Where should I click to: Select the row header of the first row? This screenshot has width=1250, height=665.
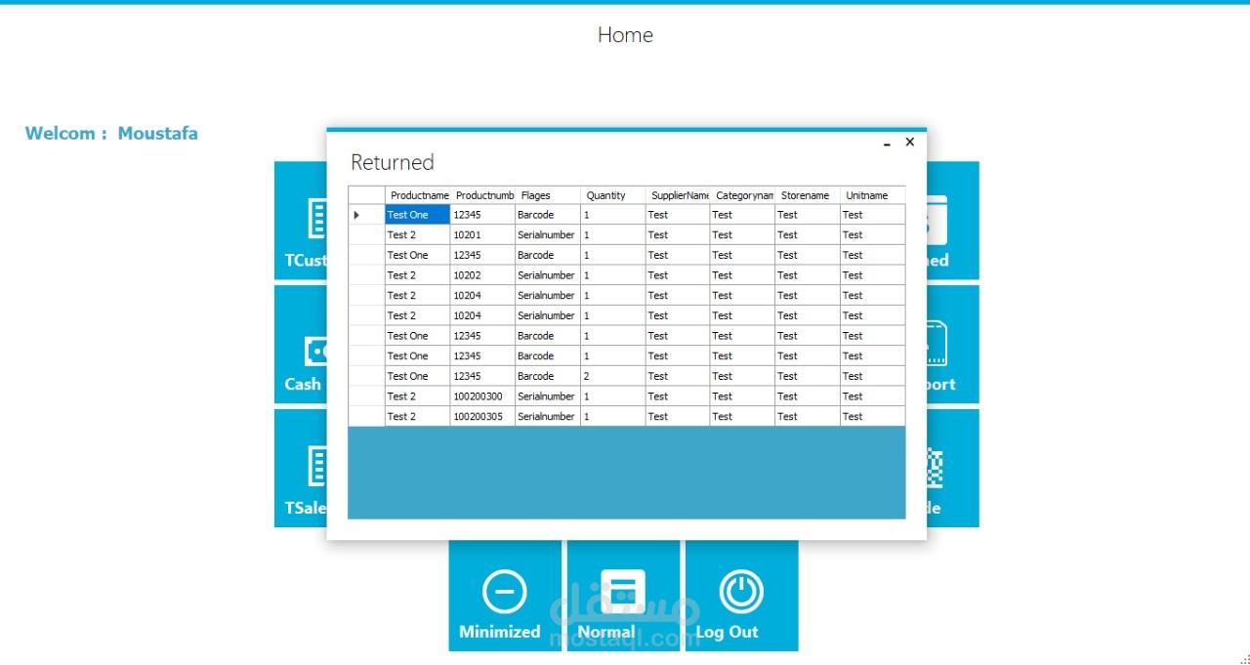pyautogui.click(x=367, y=215)
